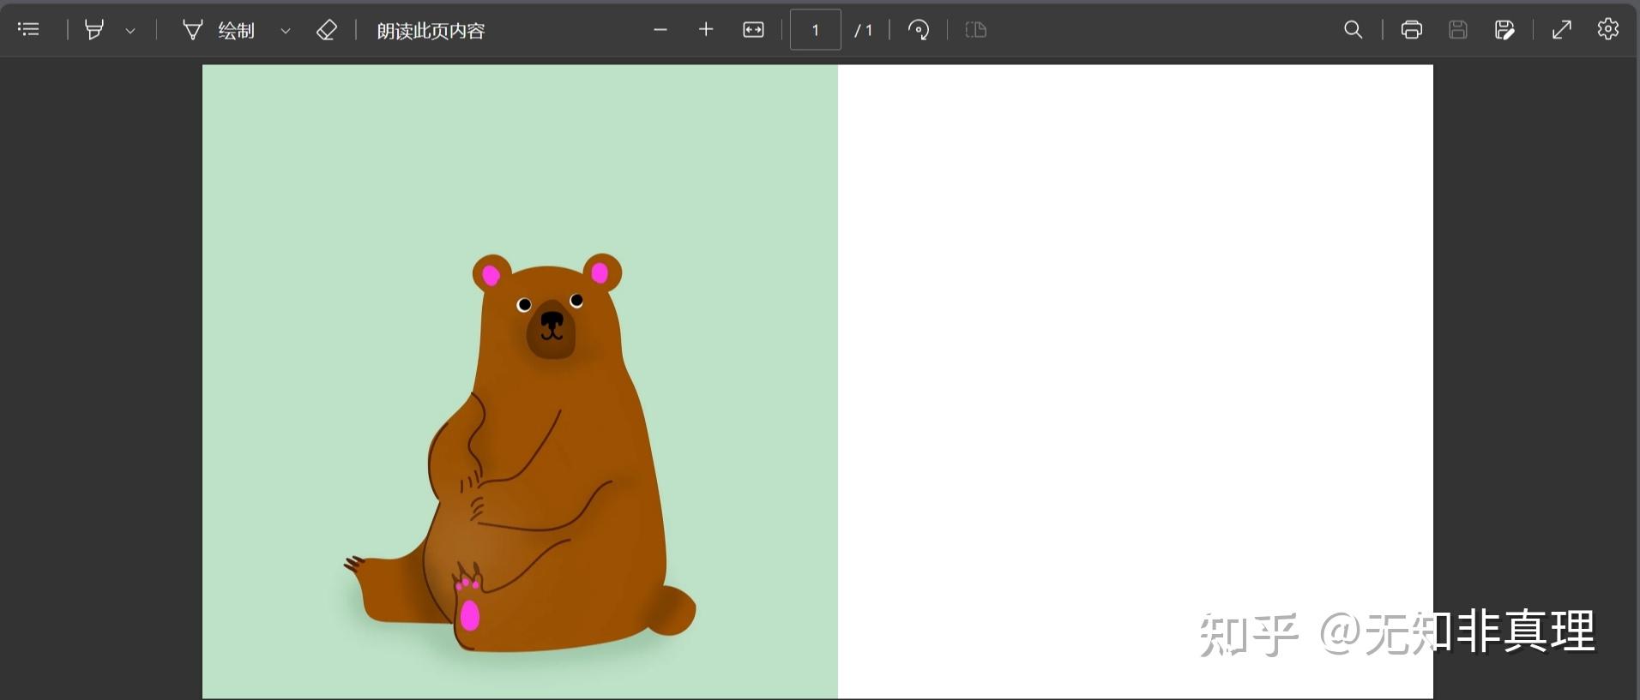
Task: Activate the 绘制 draw tool
Action: 220,31
